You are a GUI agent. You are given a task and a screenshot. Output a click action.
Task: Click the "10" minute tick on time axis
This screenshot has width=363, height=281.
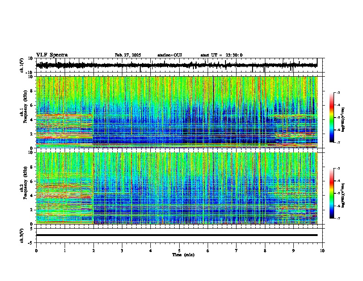322,251
